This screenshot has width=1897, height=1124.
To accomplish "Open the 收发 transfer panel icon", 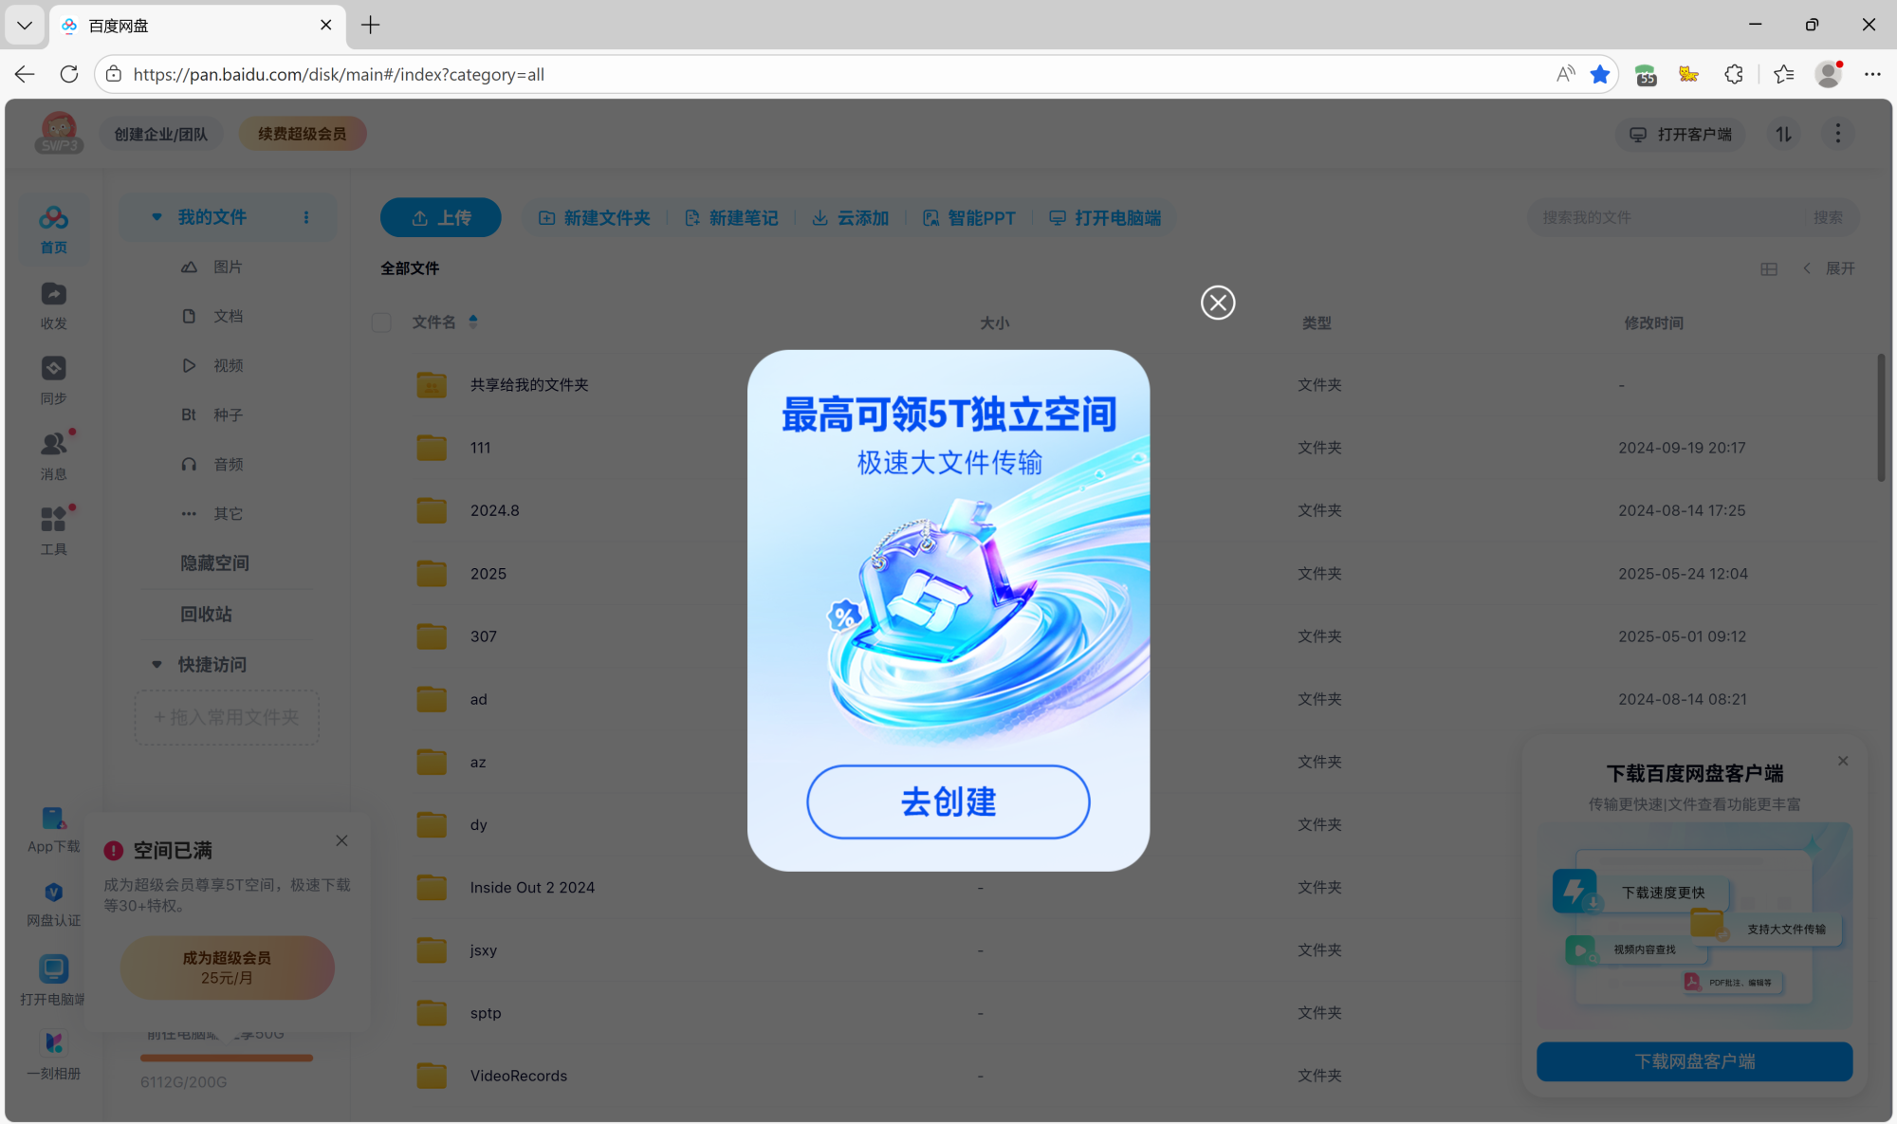I will [x=53, y=304].
